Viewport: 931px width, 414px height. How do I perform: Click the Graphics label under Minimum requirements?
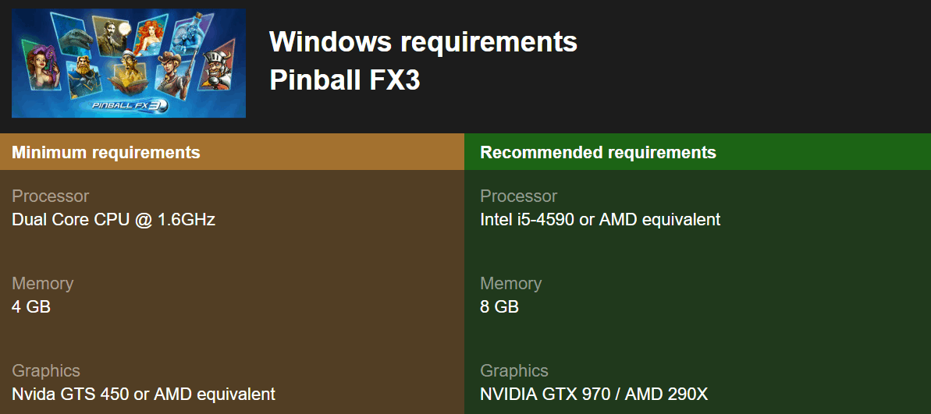pos(46,371)
